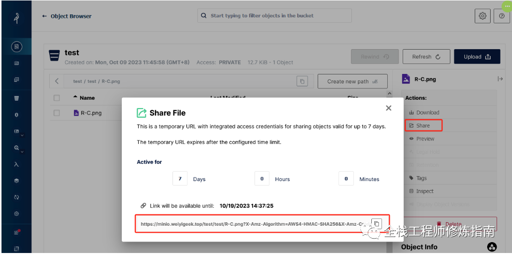Screen dimensions: 512x254
Task: Expand Monitoring submenu chevron
Action: pos(22,152)
